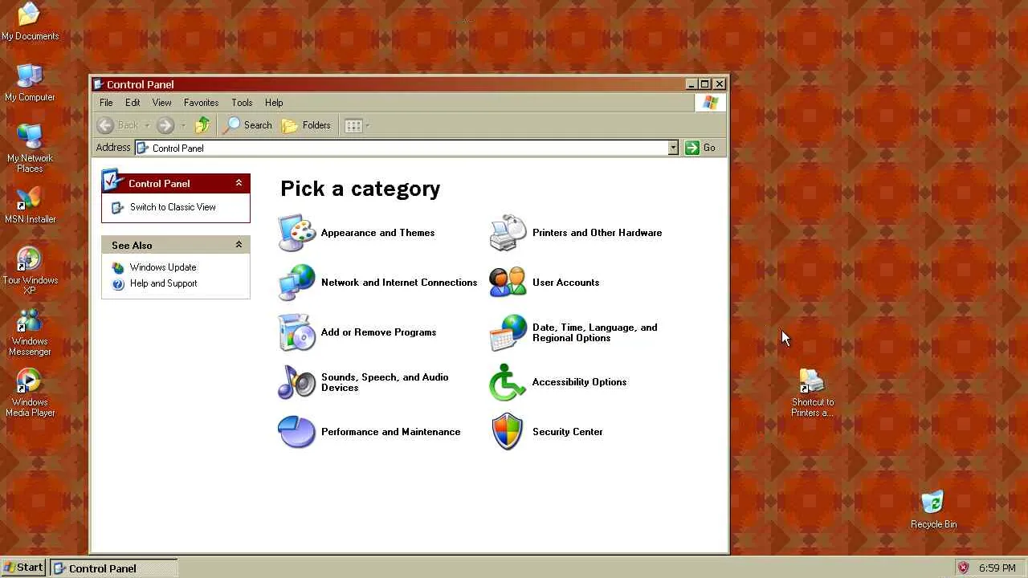Open the Back button history dropdown arrow
Screen dimensions: 1028x578
147,125
